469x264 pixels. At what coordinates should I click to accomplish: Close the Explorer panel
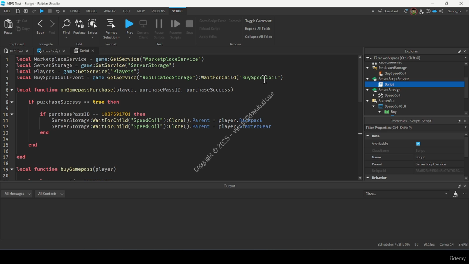[x=465, y=51]
